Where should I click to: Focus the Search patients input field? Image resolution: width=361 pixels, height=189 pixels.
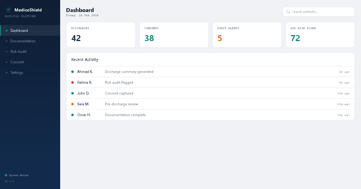point(322,12)
